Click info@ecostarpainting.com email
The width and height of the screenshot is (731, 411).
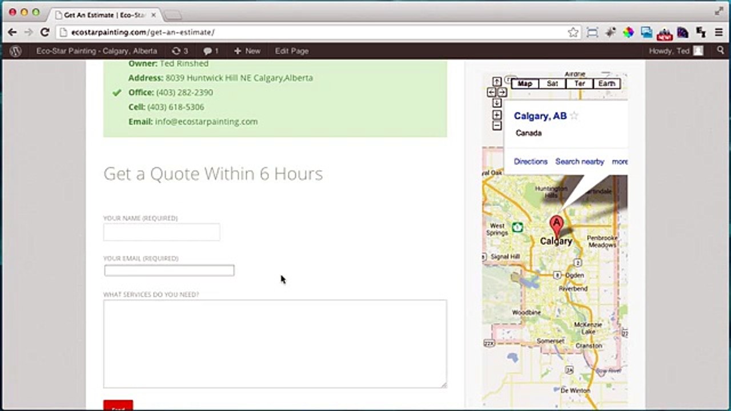coord(206,122)
